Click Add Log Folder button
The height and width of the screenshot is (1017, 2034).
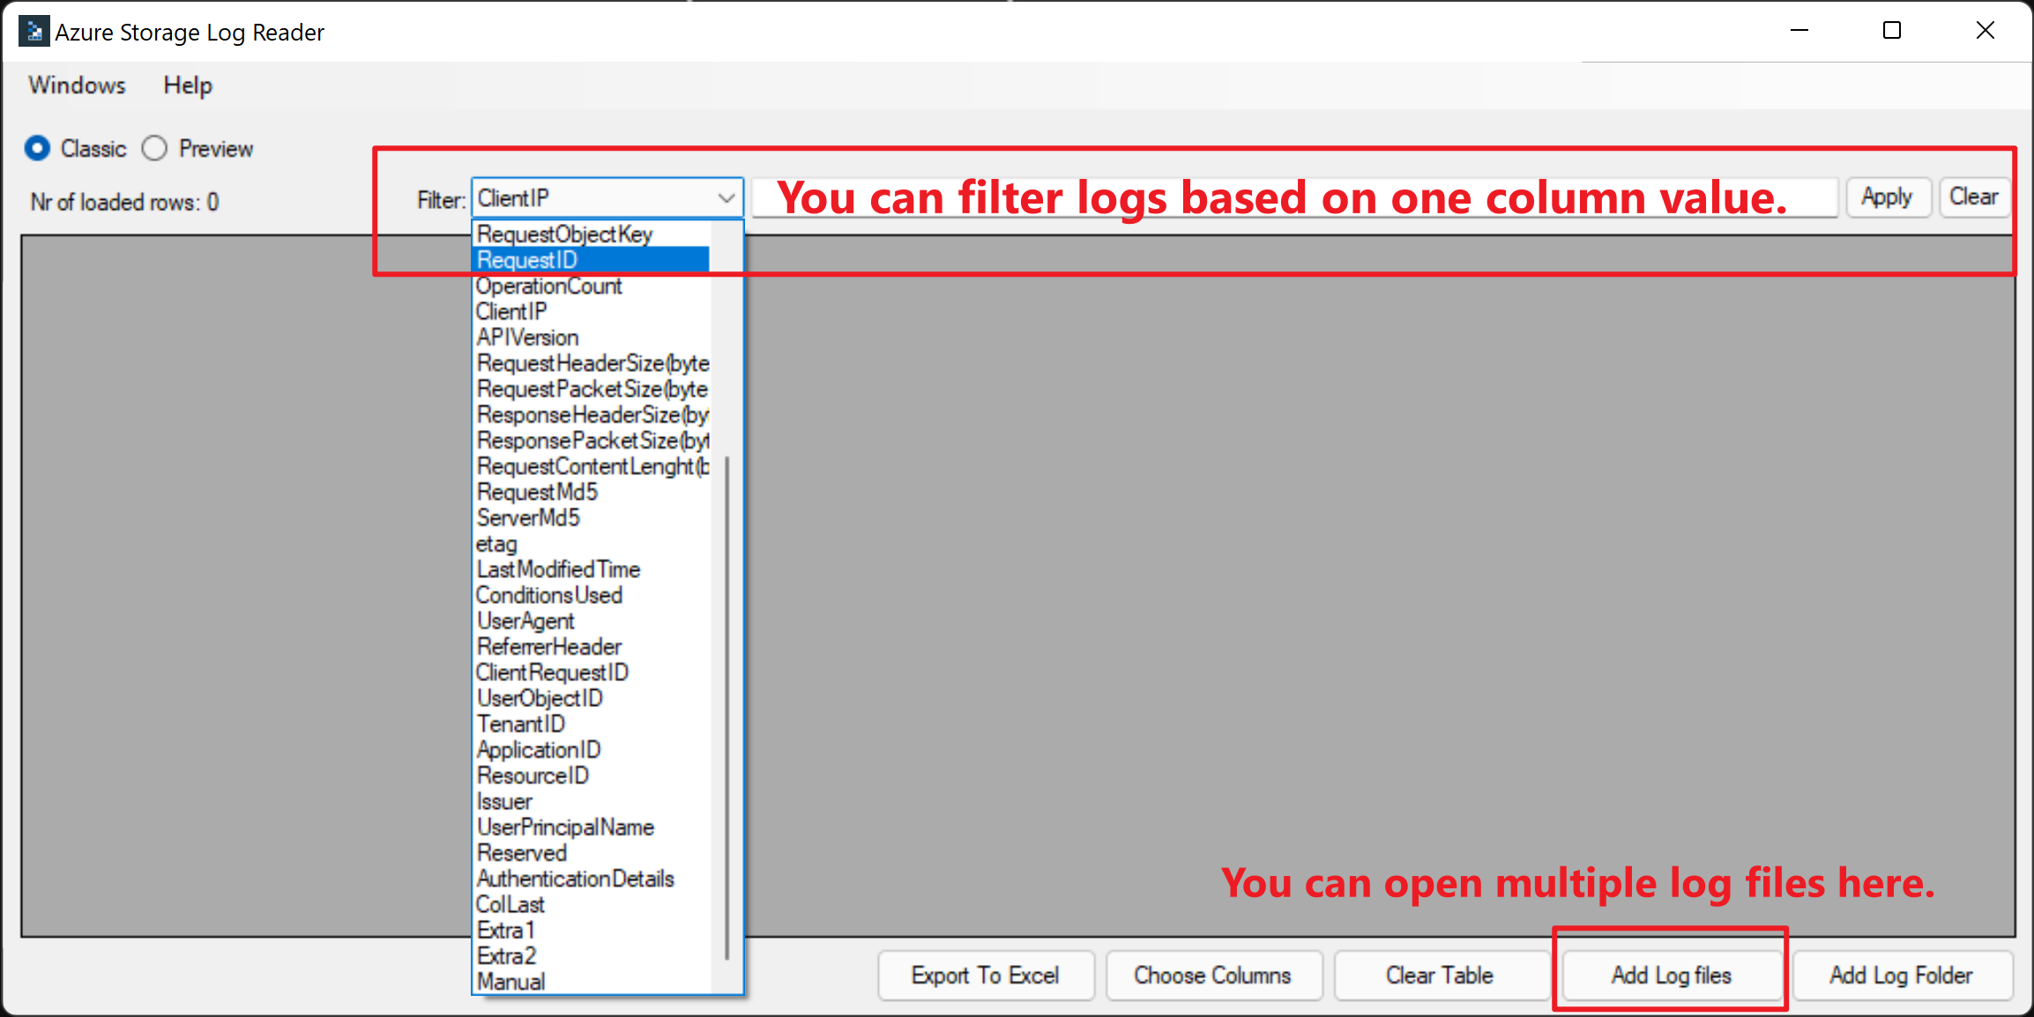point(1901,975)
